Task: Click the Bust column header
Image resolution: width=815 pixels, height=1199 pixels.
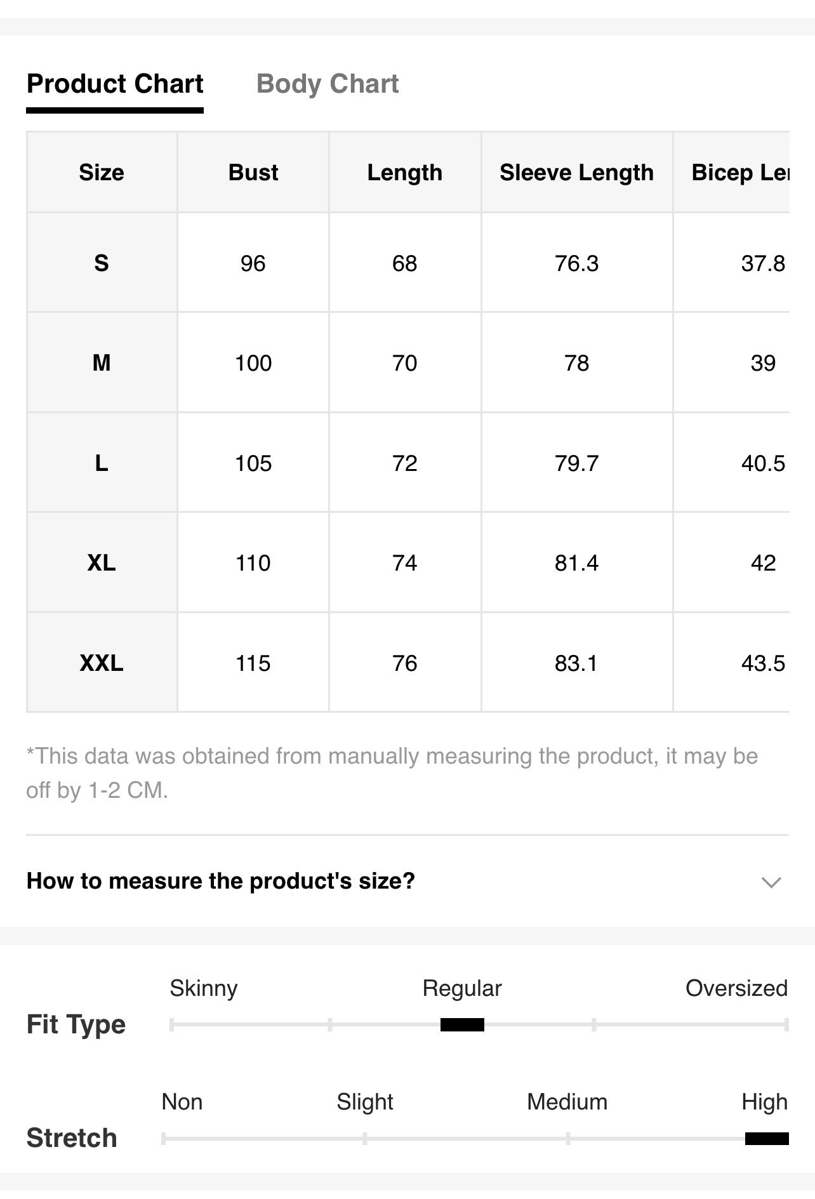Action: 253,172
